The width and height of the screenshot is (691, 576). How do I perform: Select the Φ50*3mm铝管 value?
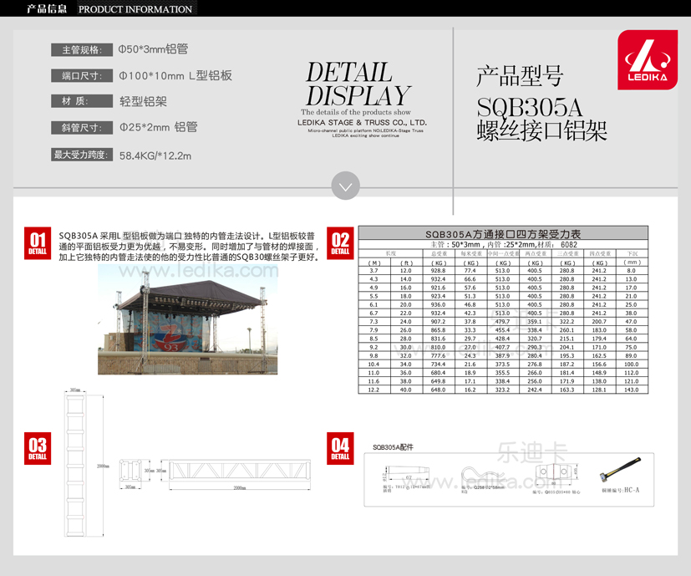(x=153, y=49)
